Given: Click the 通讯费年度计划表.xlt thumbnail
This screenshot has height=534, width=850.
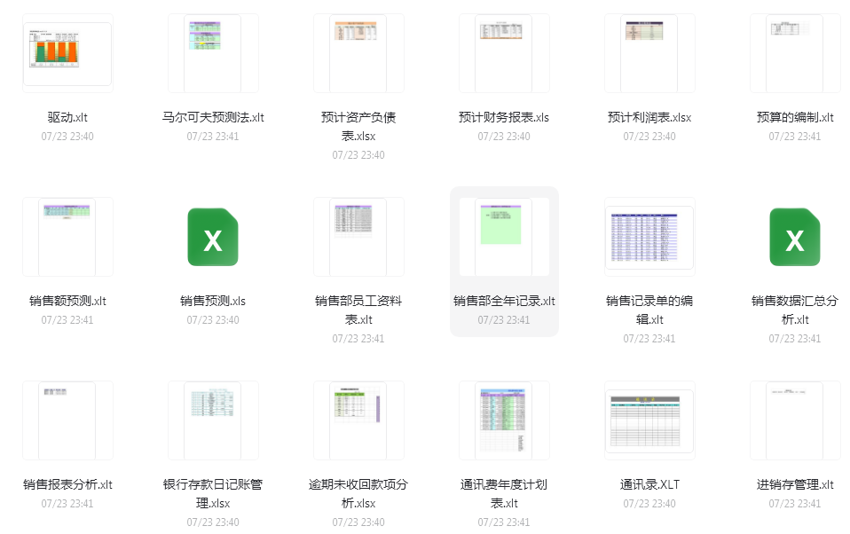Looking at the screenshot, I should pyautogui.click(x=504, y=420).
